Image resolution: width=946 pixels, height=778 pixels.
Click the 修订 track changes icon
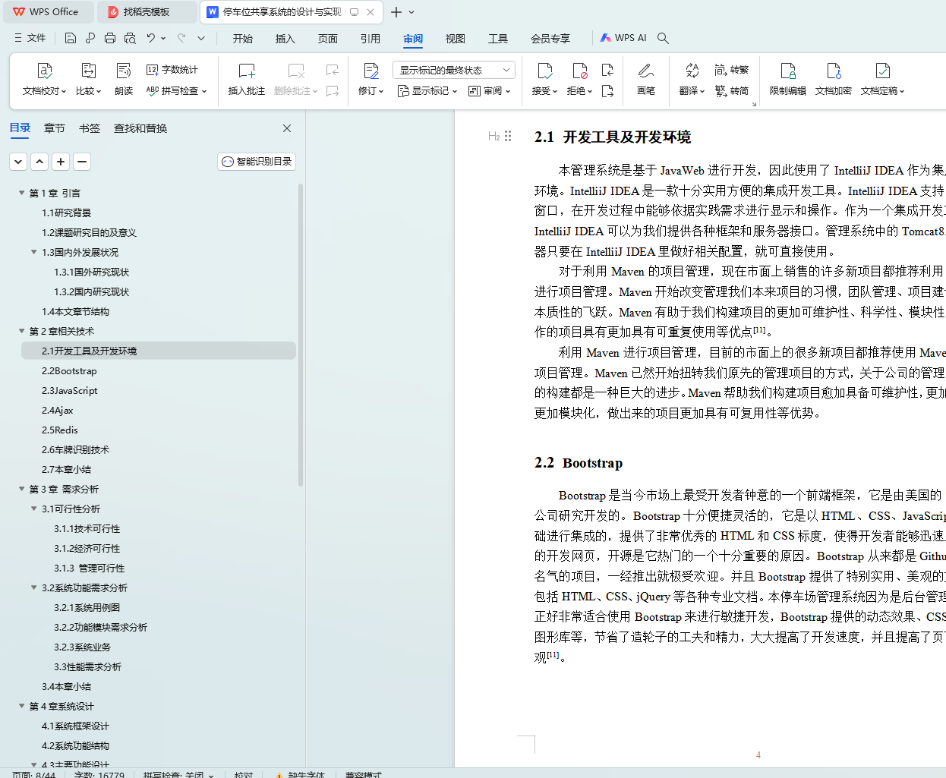click(371, 71)
